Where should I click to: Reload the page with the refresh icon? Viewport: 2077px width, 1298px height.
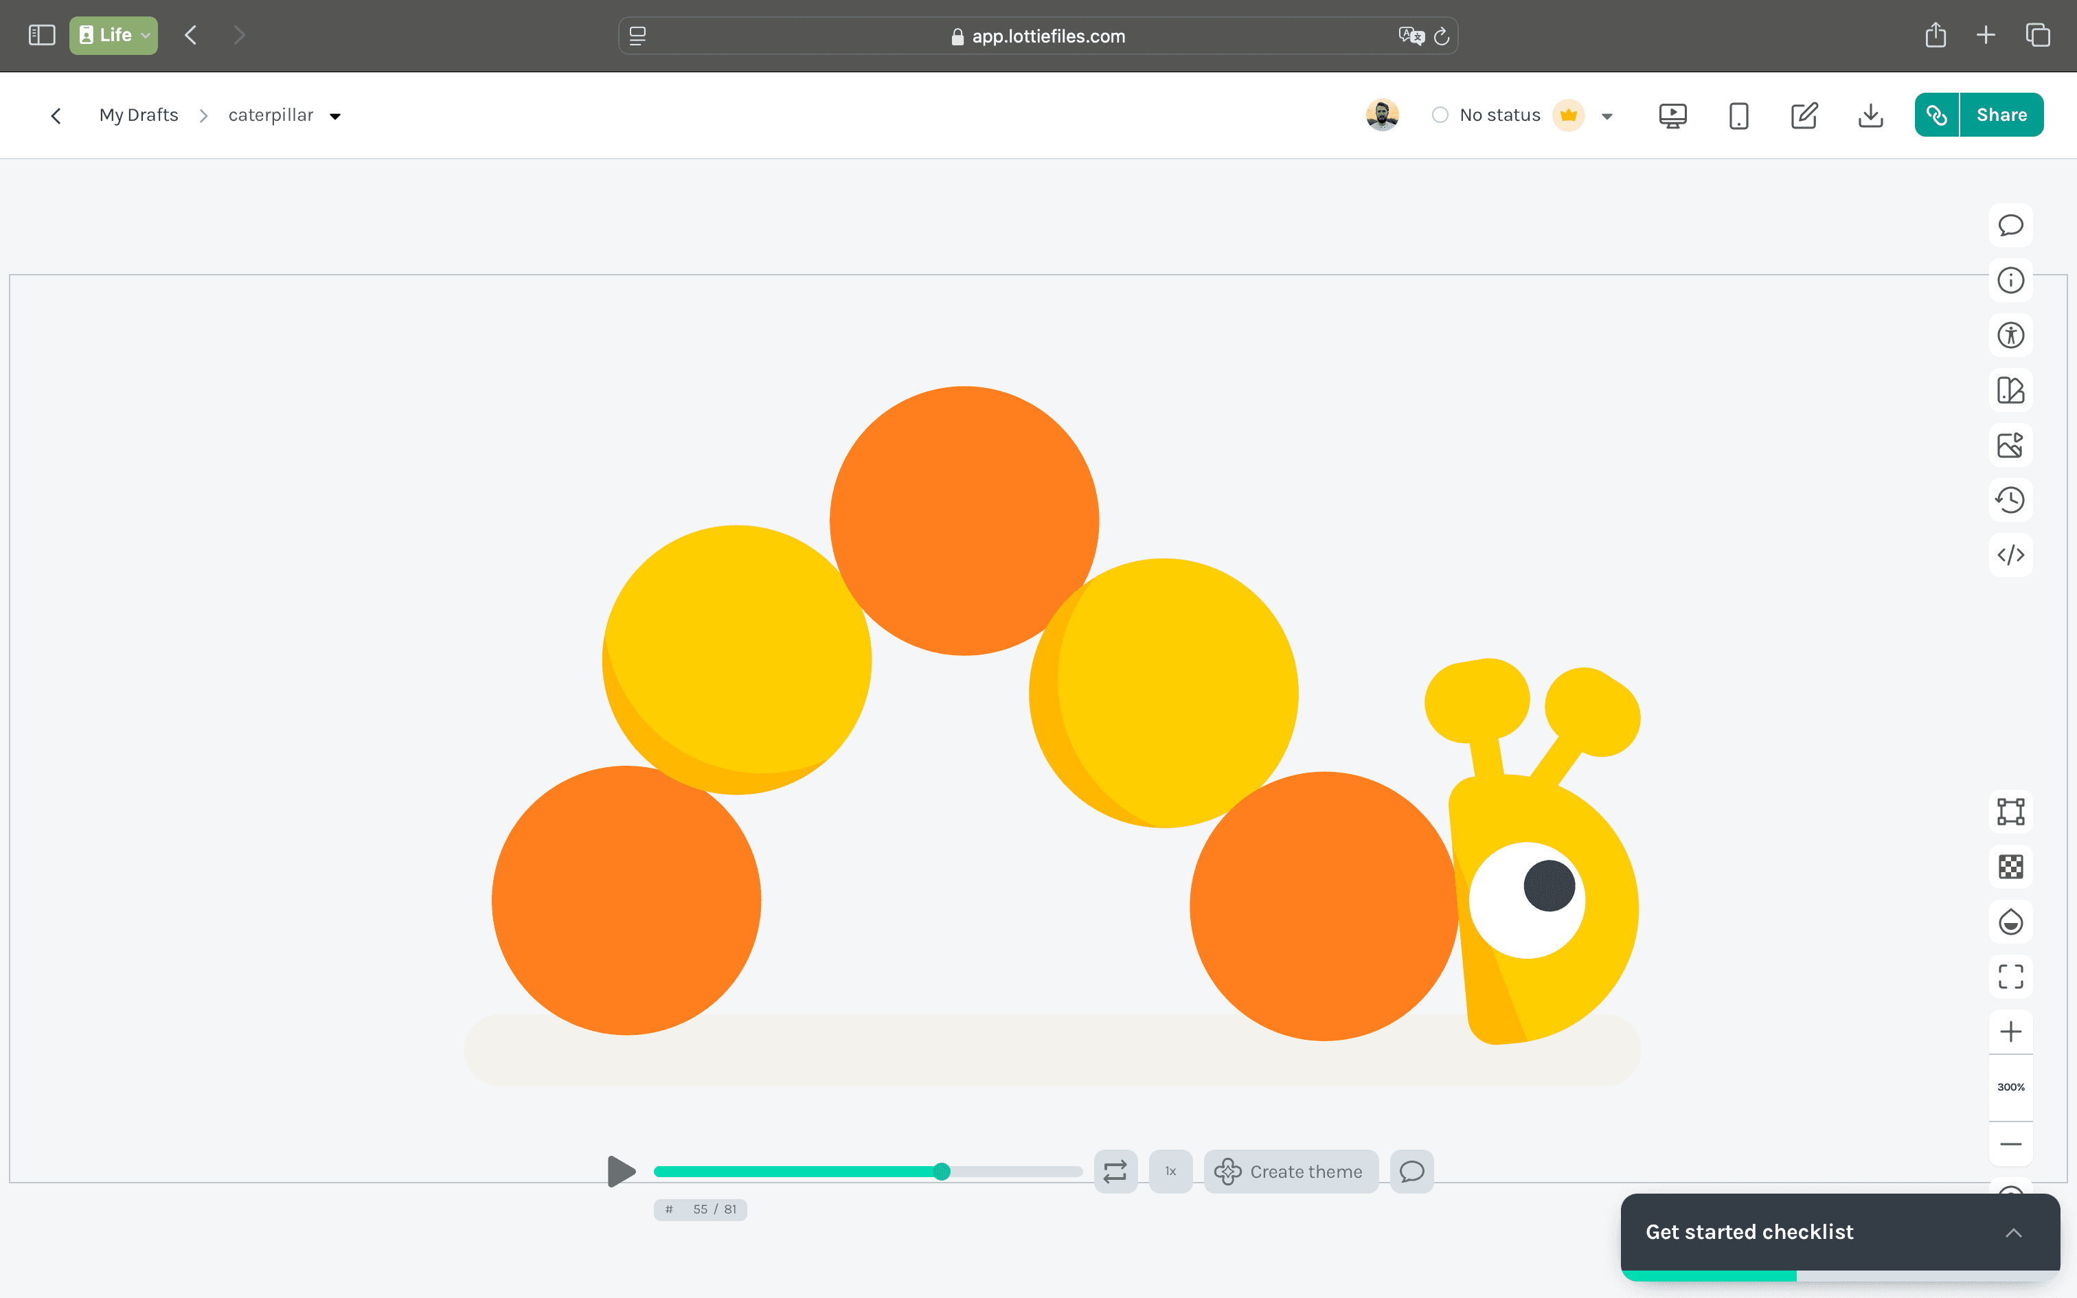[1442, 36]
